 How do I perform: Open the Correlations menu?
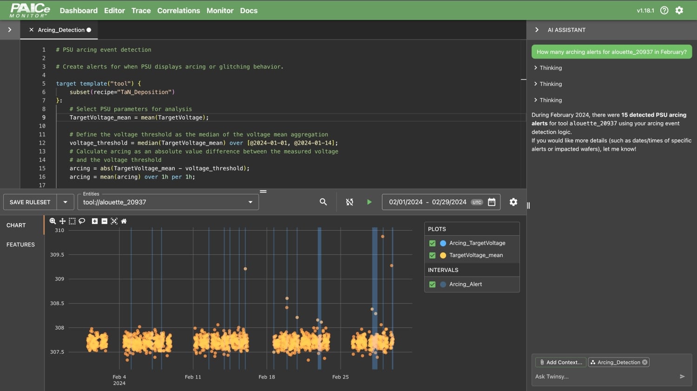178,10
